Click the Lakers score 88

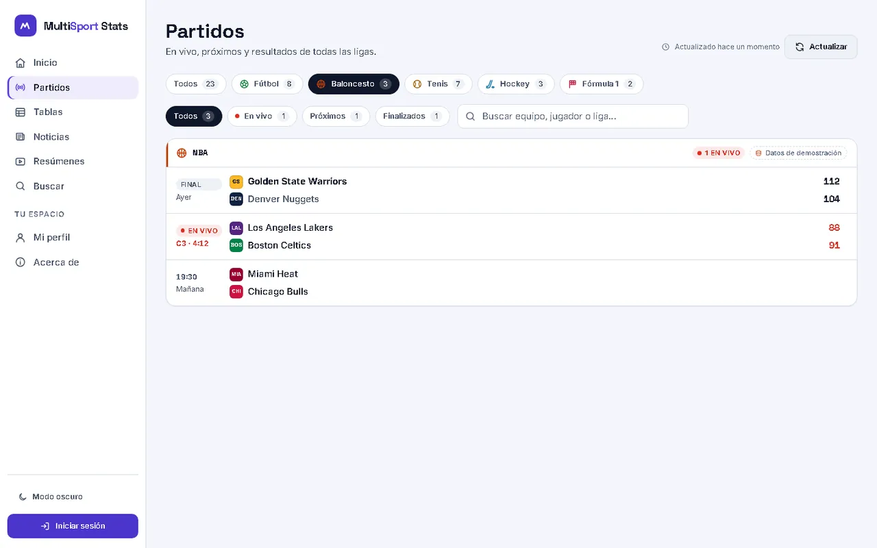click(834, 227)
